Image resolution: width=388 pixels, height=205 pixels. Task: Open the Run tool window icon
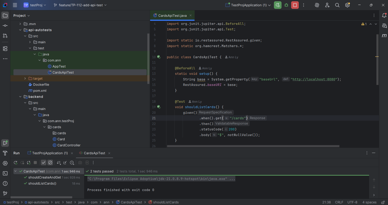tap(5, 143)
